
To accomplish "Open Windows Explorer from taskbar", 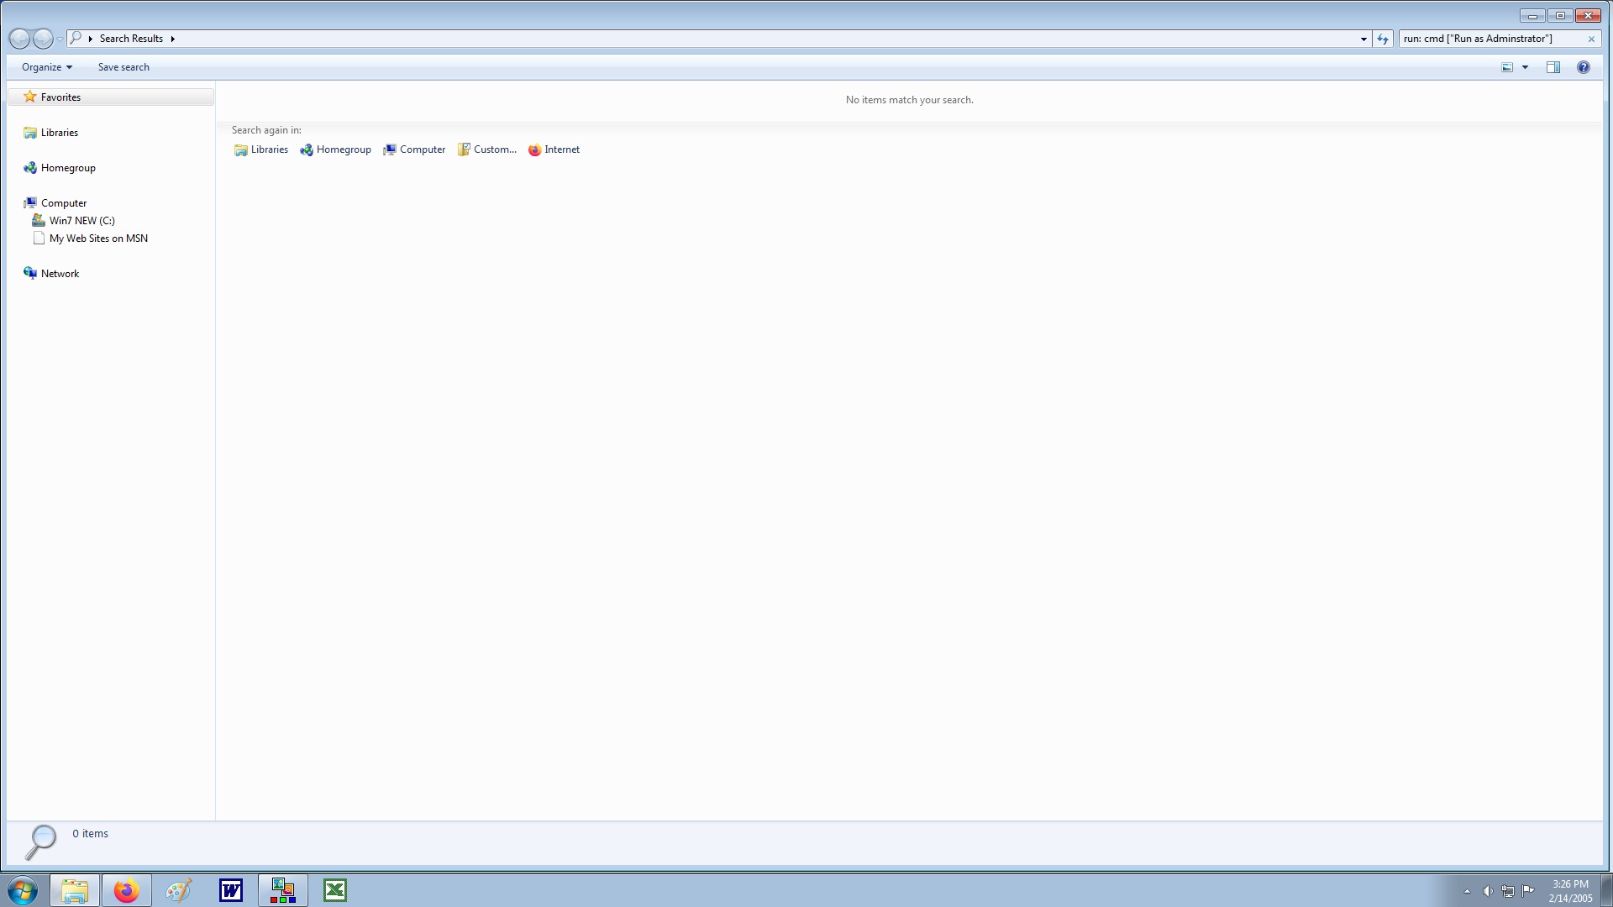I will 75,890.
